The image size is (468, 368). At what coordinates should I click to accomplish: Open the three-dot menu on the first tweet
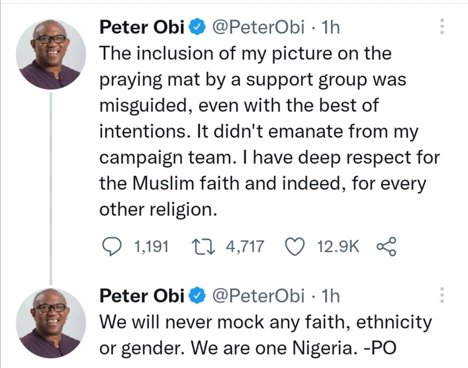(443, 27)
